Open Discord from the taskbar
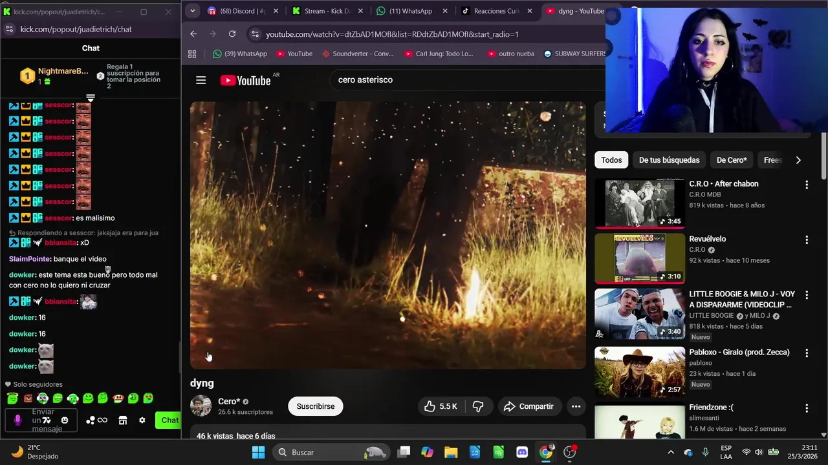This screenshot has width=828, height=465. click(x=522, y=452)
